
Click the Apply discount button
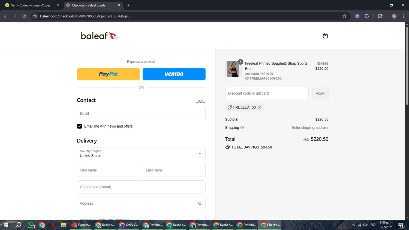pyautogui.click(x=320, y=93)
